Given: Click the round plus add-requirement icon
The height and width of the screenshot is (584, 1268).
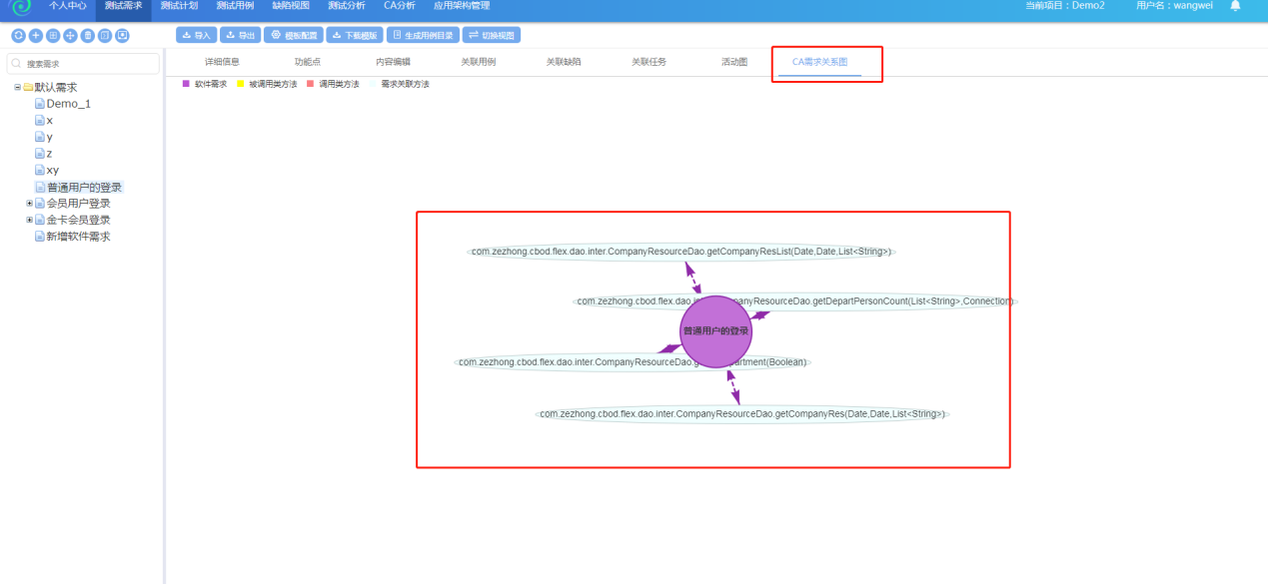Looking at the screenshot, I should coord(35,35).
